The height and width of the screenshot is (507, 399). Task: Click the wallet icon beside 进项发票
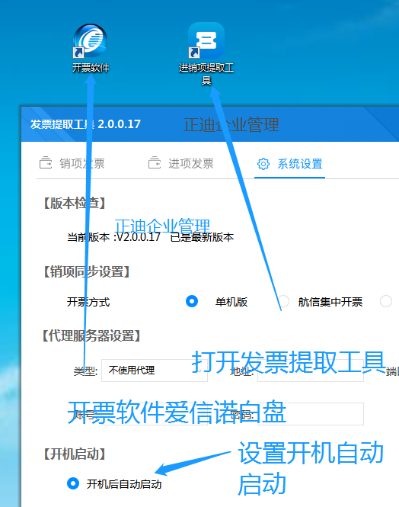(x=155, y=163)
